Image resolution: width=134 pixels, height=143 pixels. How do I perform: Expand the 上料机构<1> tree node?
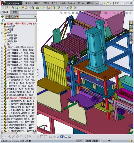[x=2, y=83]
